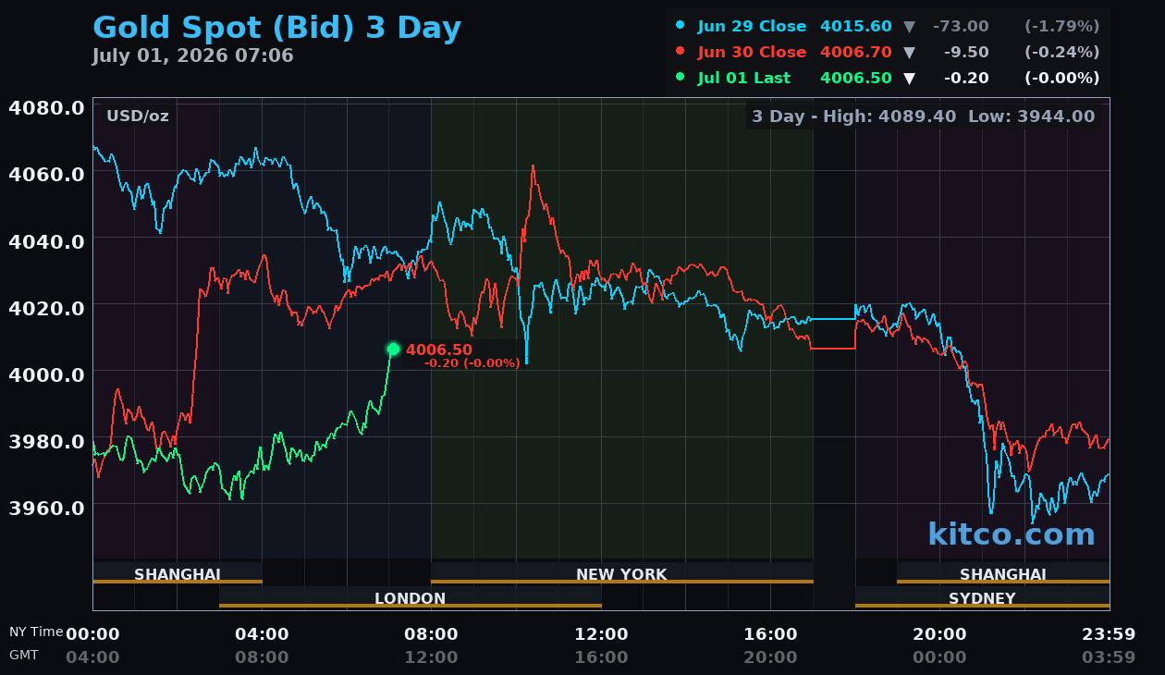Image resolution: width=1165 pixels, height=675 pixels.
Task: Click the "3 Day - High: 4089.40 Low: 3944.00" label
Action: pos(923,117)
